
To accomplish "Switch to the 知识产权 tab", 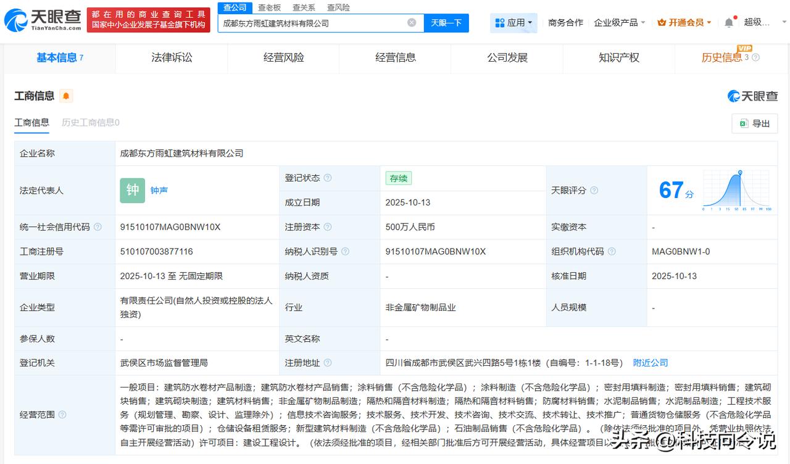I will pyautogui.click(x=619, y=58).
